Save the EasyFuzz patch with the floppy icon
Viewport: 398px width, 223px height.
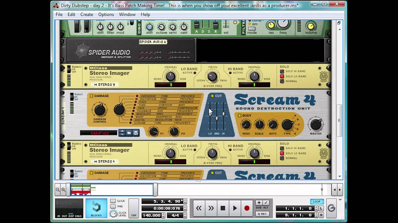pyautogui.click(x=136, y=133)
